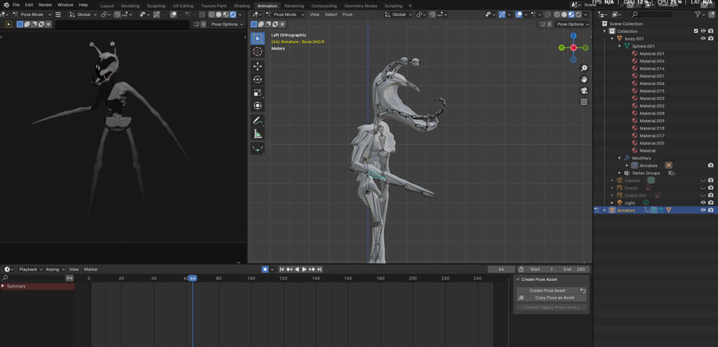
Task: Hide body.001 with its eye icon
Action: [703, 39]
